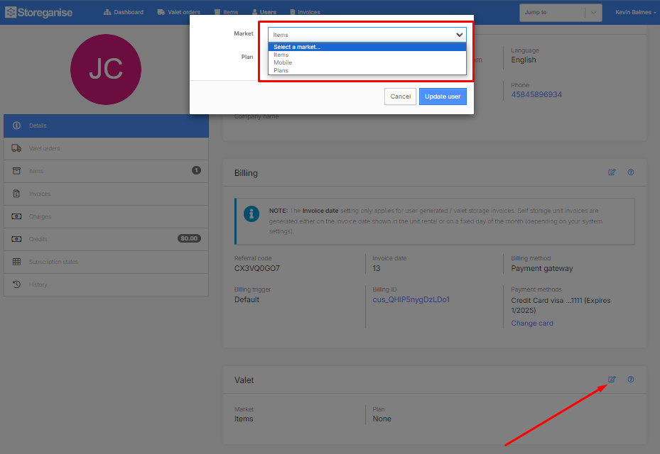
Task: Click the Cancel button
Action: click(x=400, y=96)
